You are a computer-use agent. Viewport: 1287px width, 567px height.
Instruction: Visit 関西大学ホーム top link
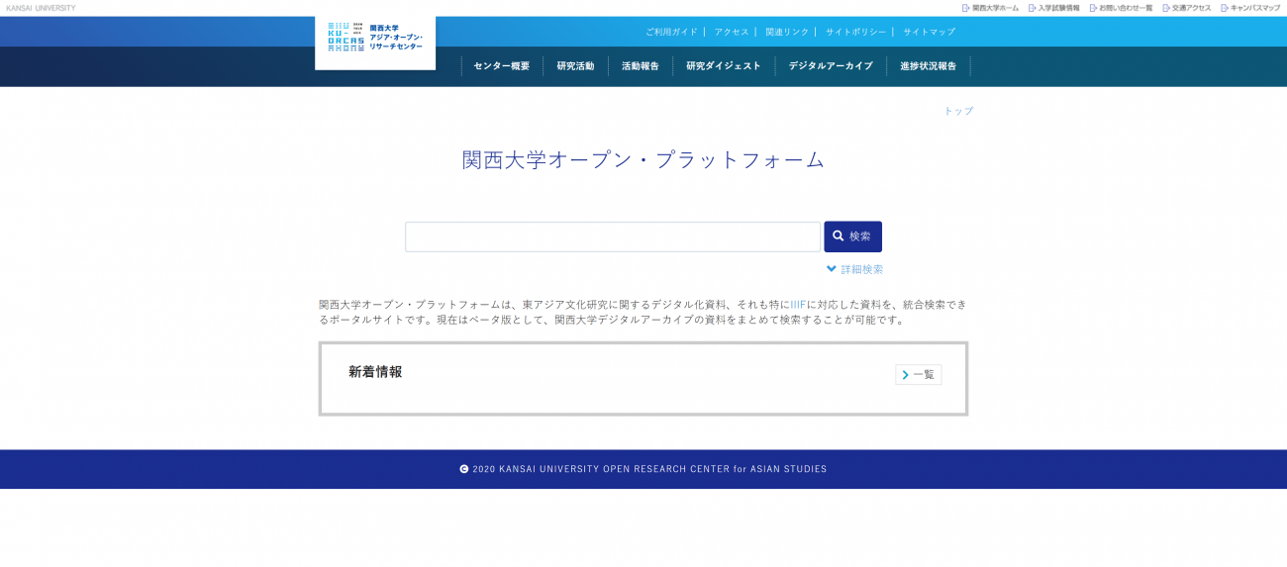coord(990,8)
